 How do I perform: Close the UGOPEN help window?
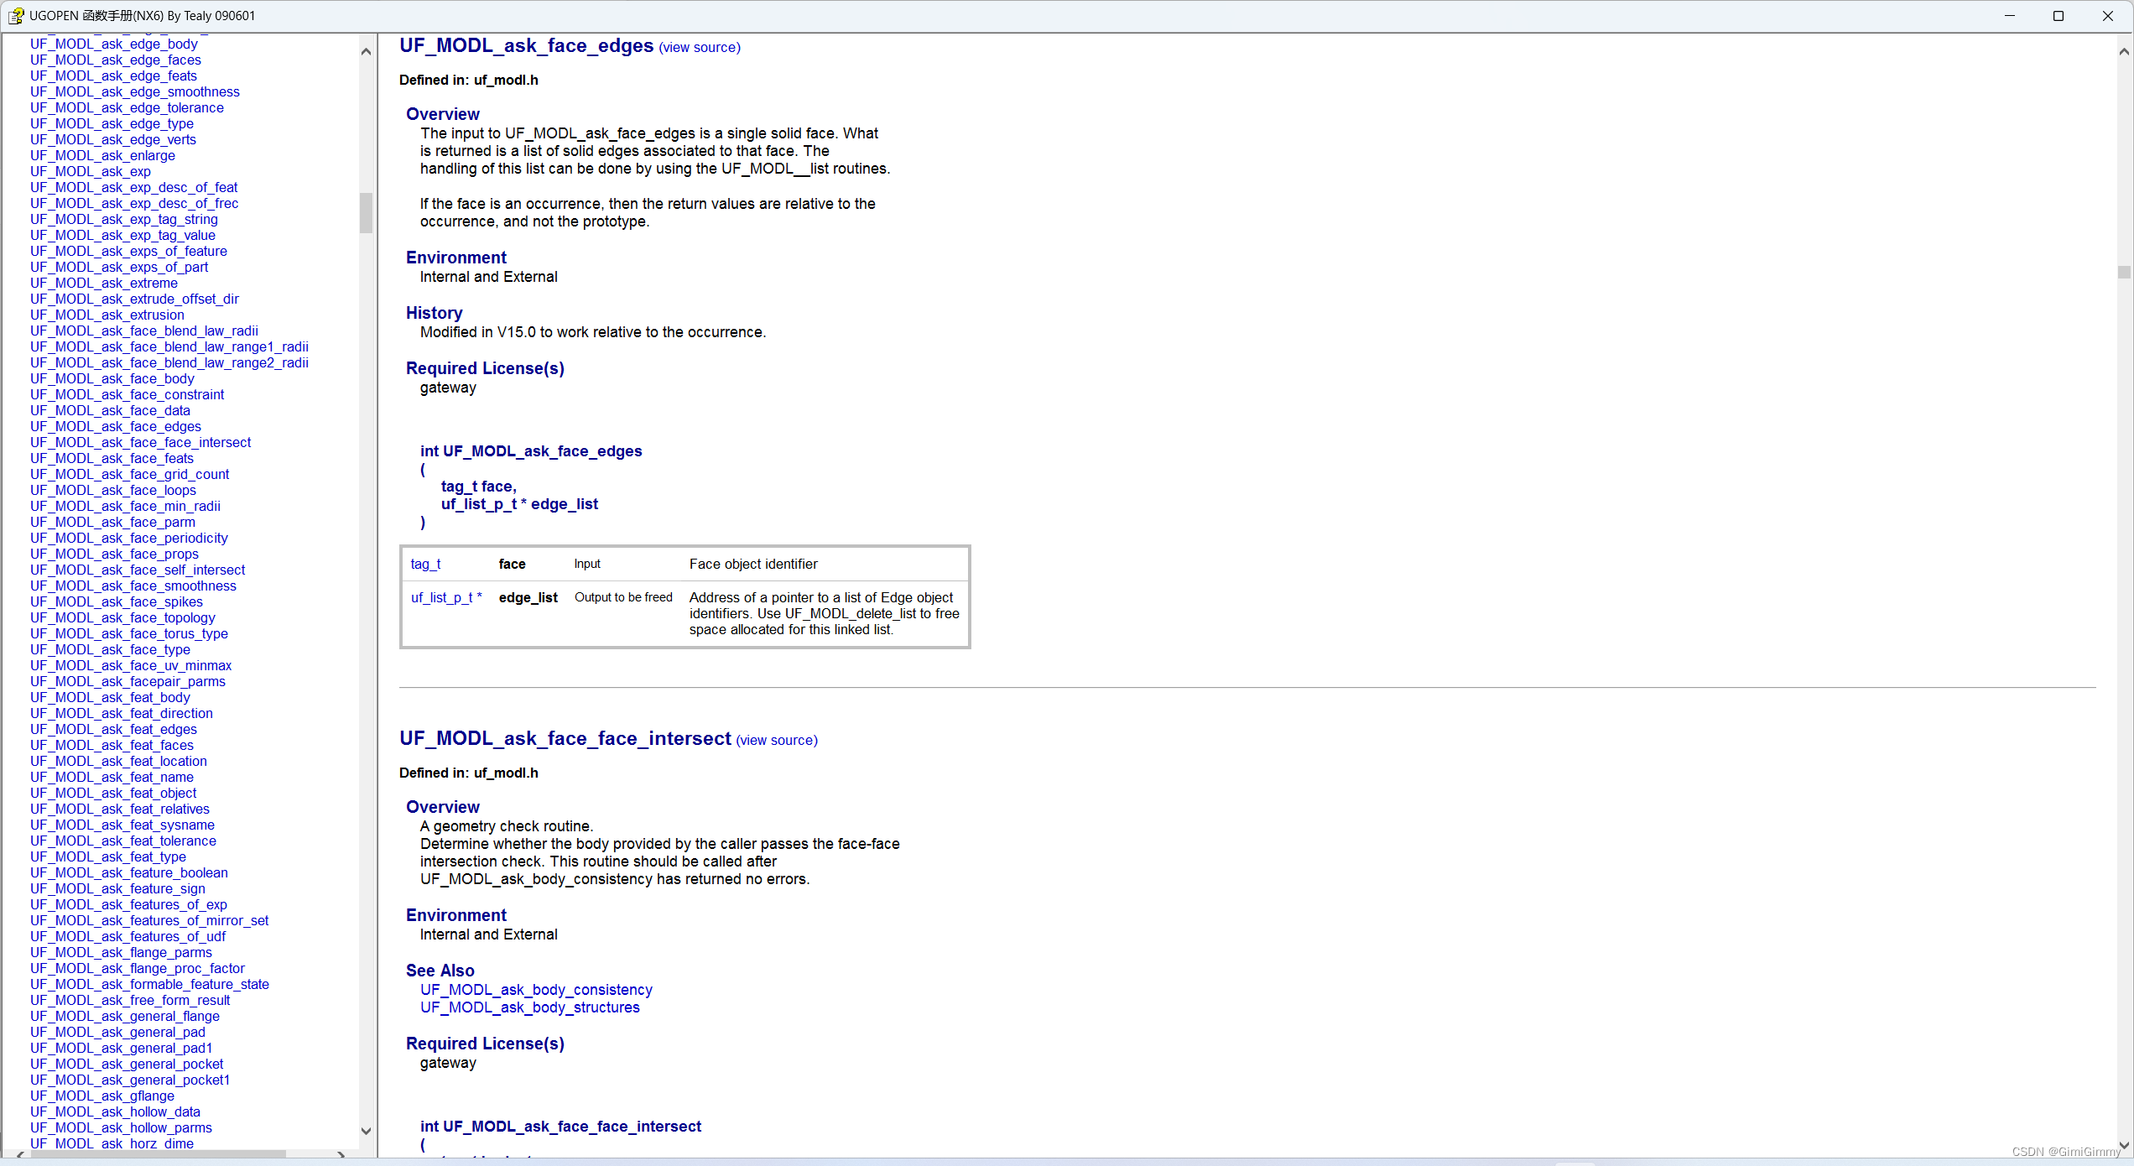2107,16
